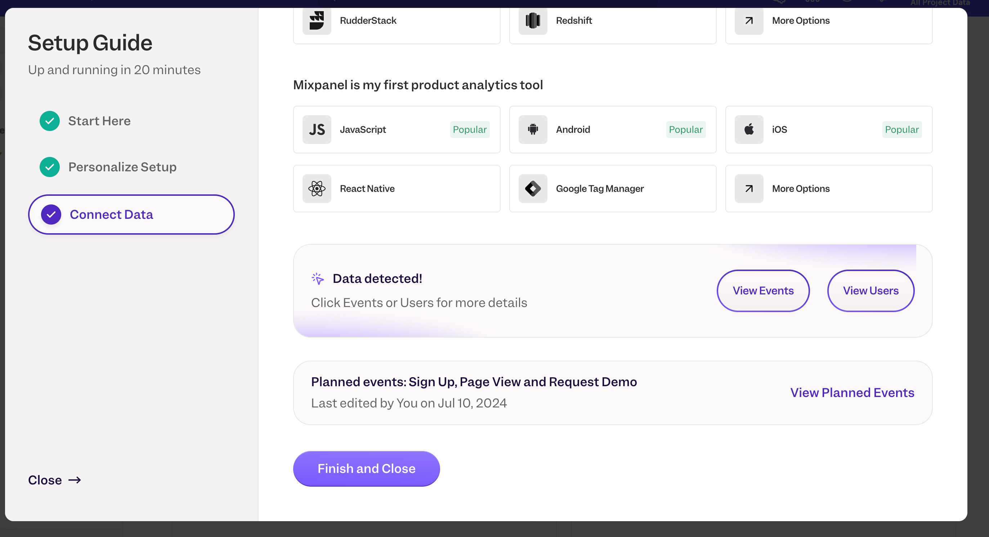Click the Connect Data purple checkmark
Viewport: 989px width, 537px height.
coord(51,215)
